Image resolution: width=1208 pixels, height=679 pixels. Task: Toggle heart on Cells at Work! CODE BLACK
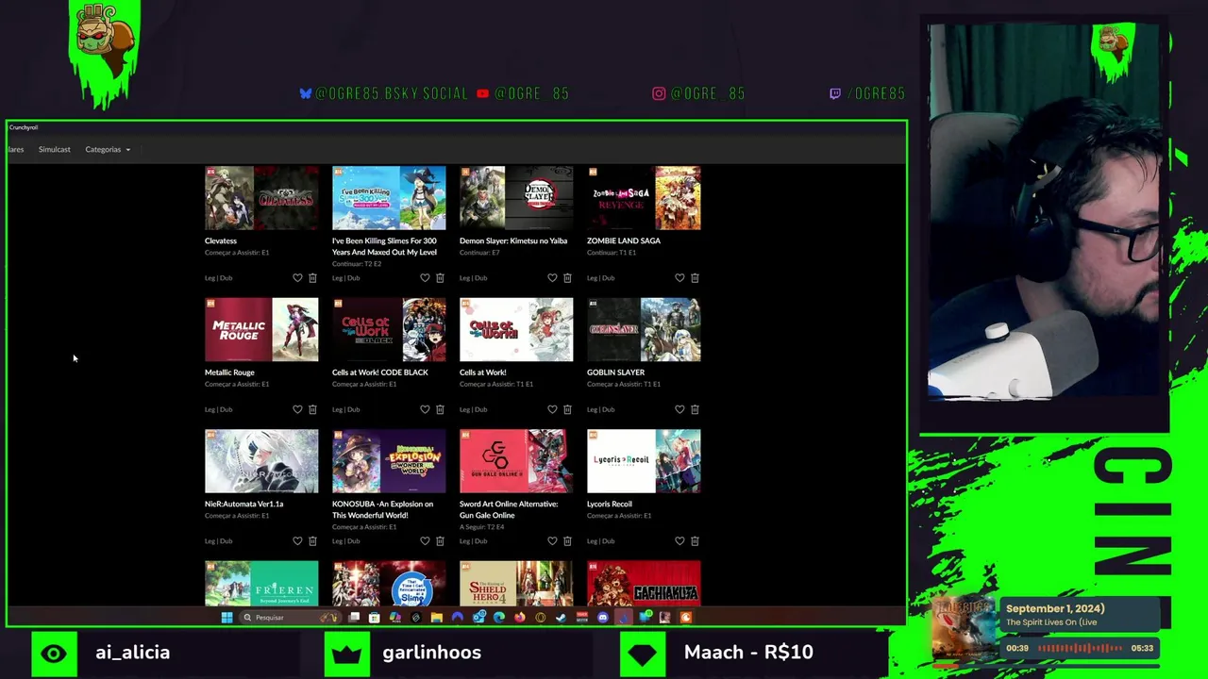[425, 409]
